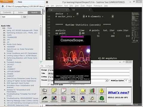The height and width of the screenshot is (107, 143).
Task: Click the Exit warning-triangle icon
Action: 102,91
